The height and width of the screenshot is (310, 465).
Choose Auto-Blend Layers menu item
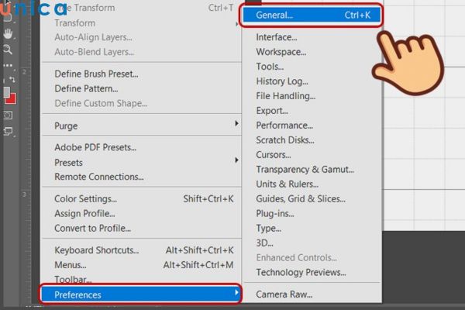point(142,52)
